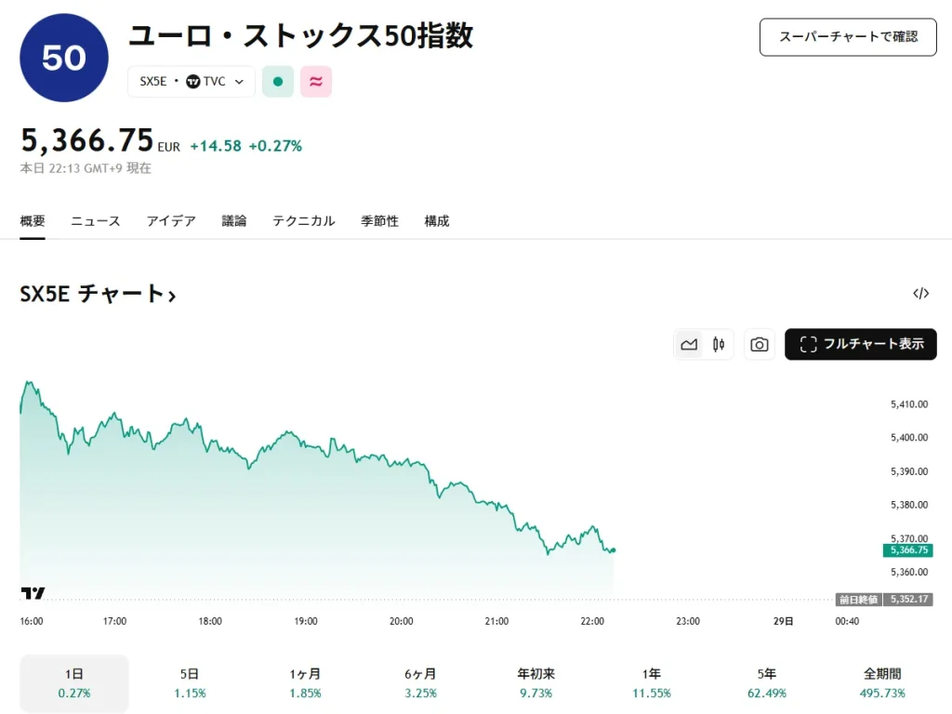This screenshot has width=952, height=714.
Task: Switch to the ニュース tab
Action: click(x=96, y=221)
